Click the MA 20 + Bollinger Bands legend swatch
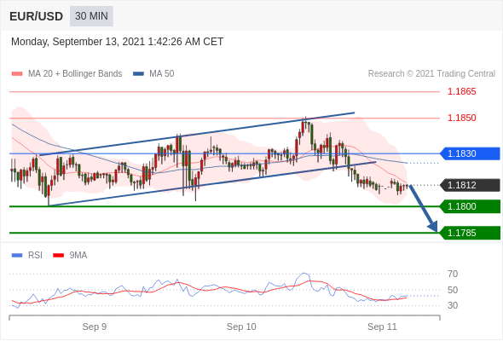Viewport: 503px width, 341px height. [x=17, y=74]
